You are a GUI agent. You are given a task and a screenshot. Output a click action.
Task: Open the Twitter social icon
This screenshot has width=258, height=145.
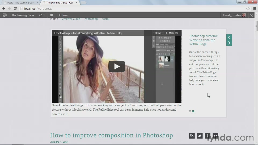coord(200,136)
